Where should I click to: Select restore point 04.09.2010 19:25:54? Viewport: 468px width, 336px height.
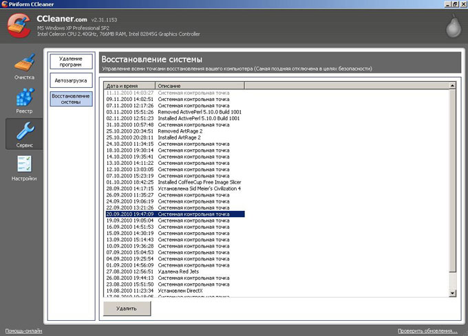click(x=175, y=259)
